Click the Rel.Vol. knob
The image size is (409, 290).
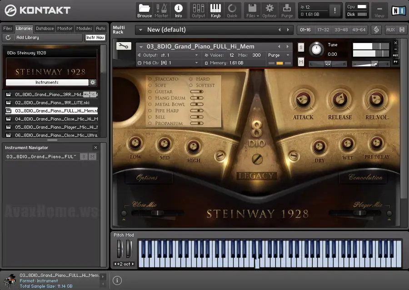coord(376,99)
